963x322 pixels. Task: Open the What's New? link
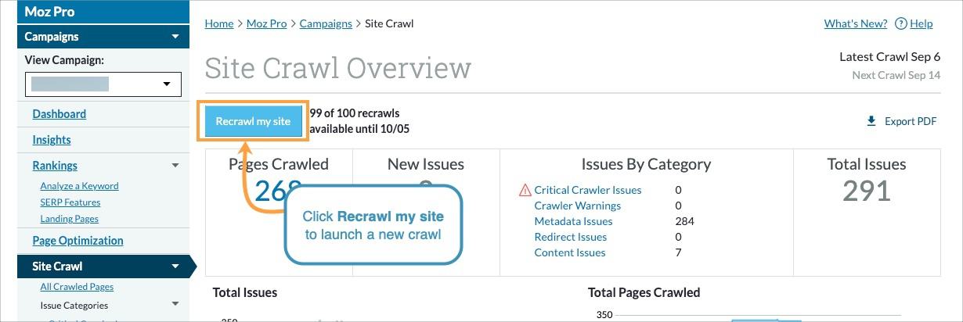[855, 23]
